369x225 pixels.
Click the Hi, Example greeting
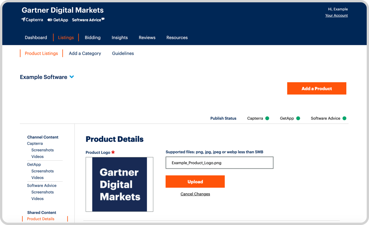point(338,9)
